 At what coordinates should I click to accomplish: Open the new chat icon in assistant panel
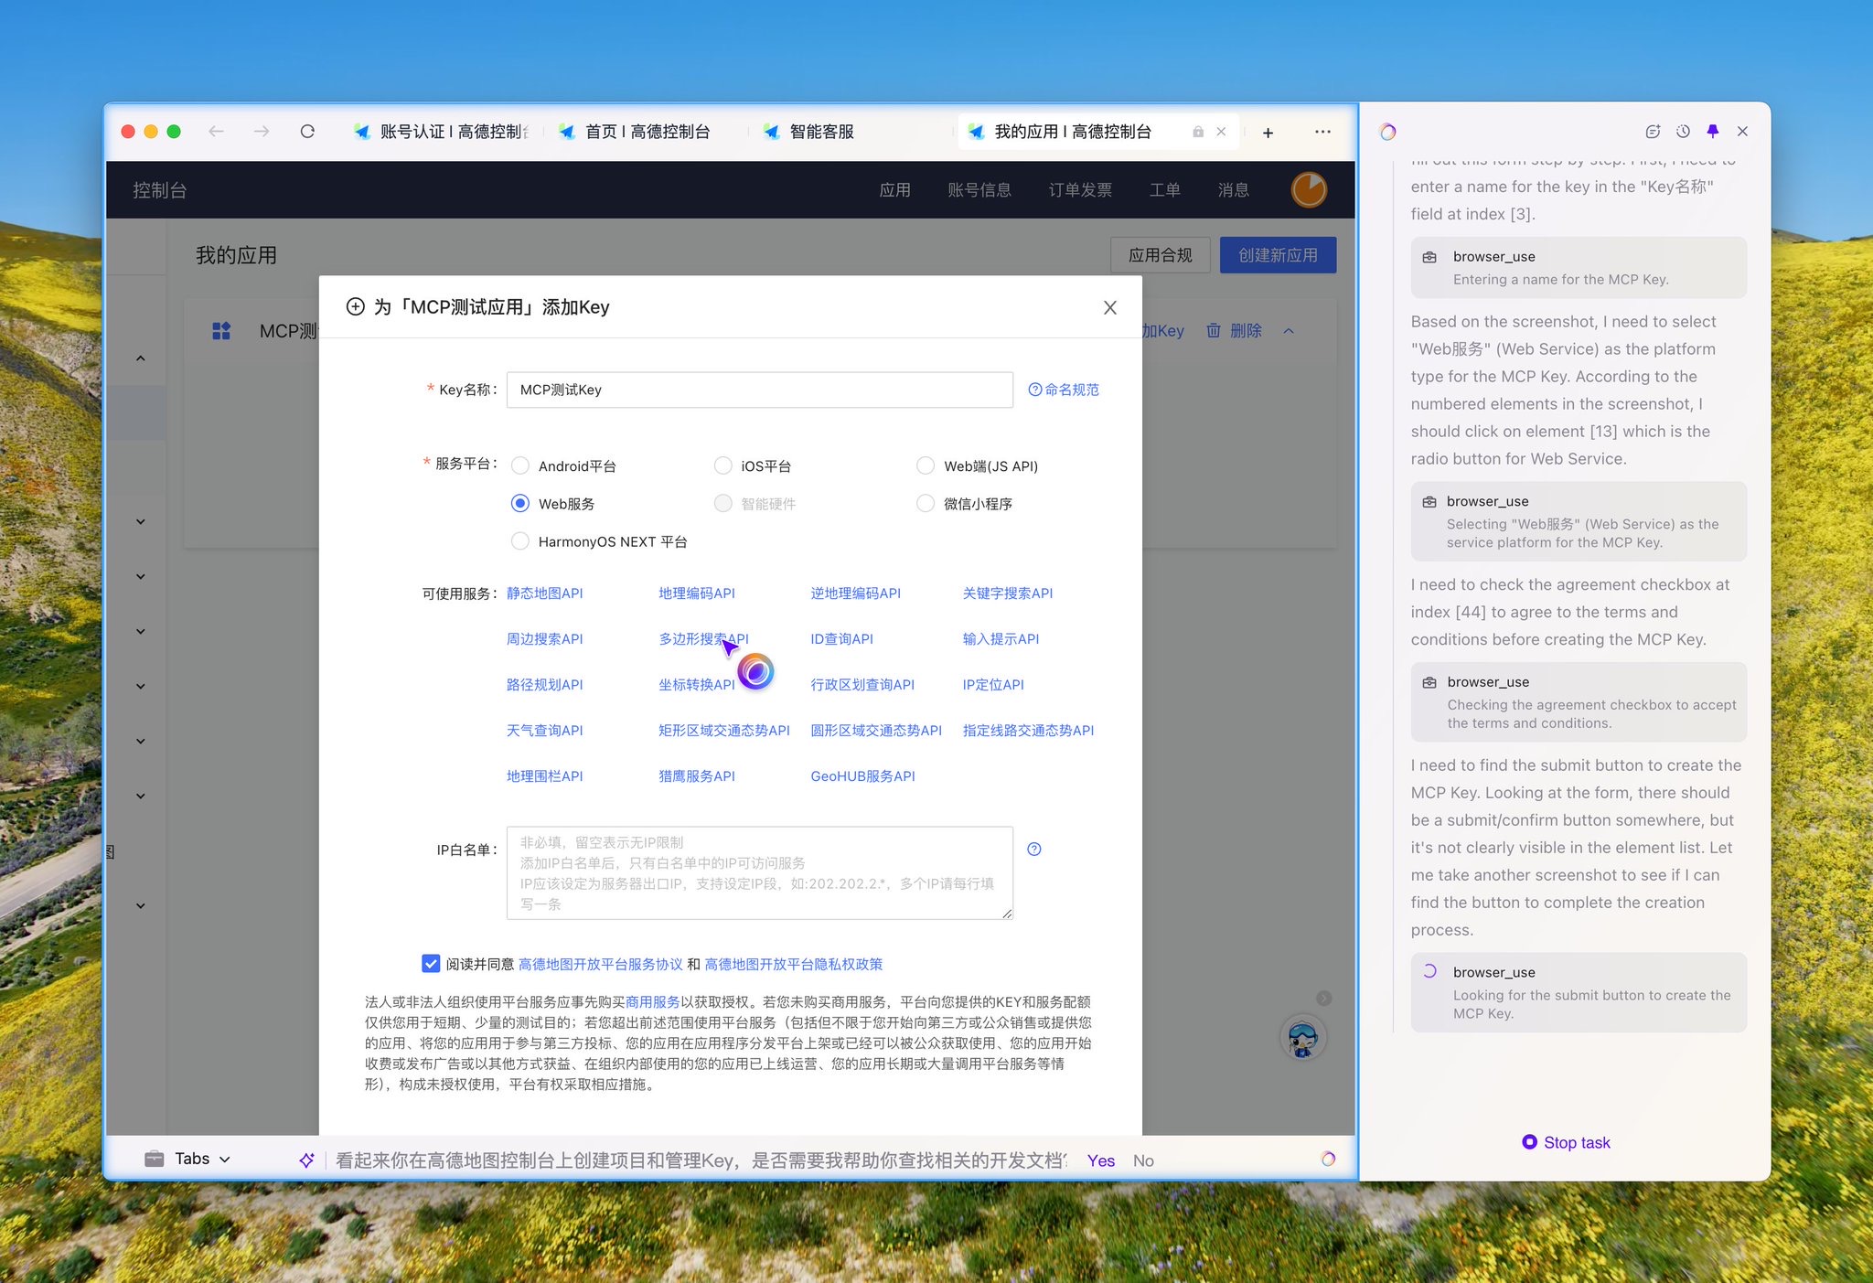(x=1653, y=132)
